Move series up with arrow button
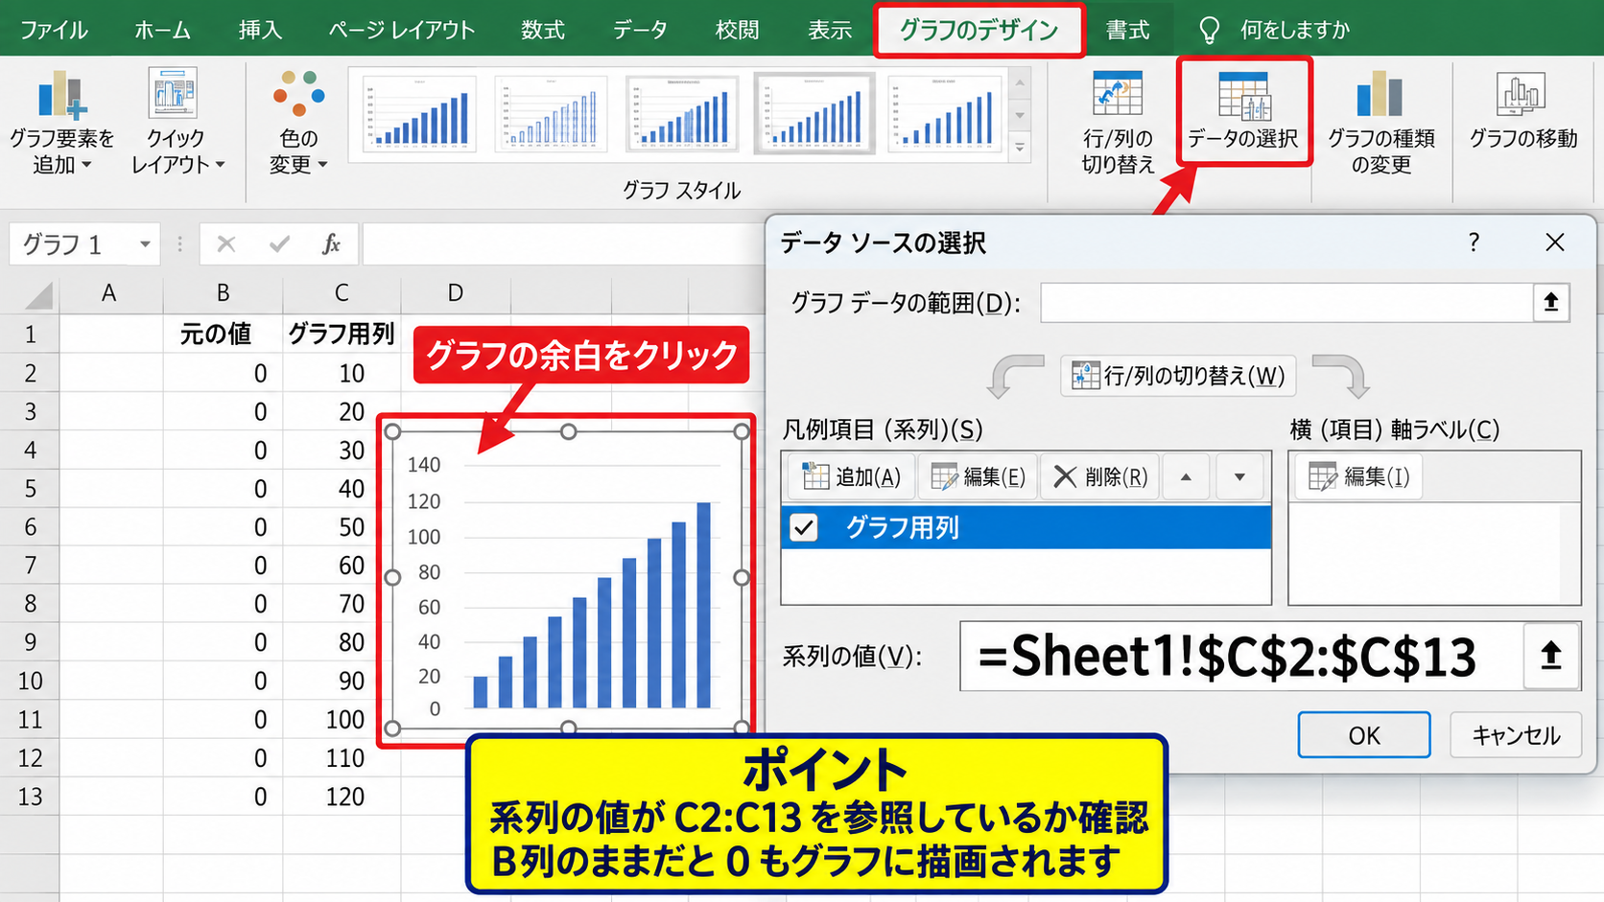The width and height of the screenshot is (1604, 902). (x=1186, y=476)
